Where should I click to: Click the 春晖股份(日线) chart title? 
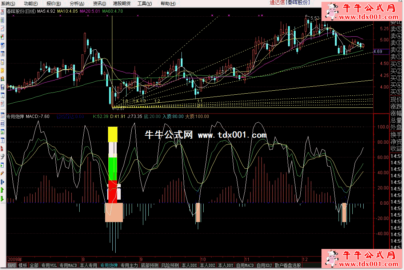click(21, 11)
